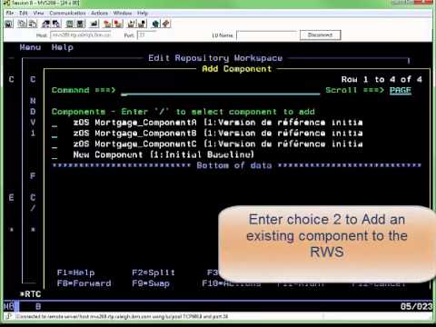Click the 'Row 1 to 4 of 4' indicator

tap(381, 79)
